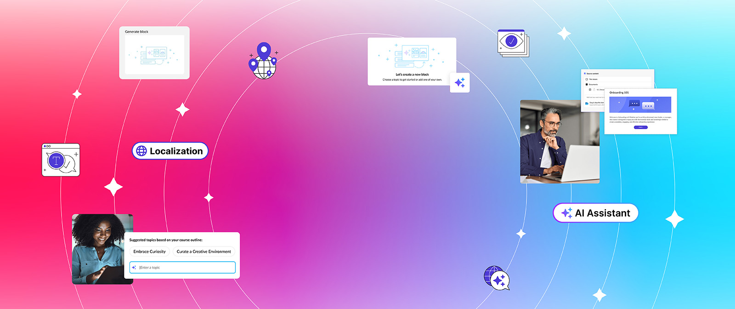Click the new block illustration thumbnail

[x=412, y=57]
